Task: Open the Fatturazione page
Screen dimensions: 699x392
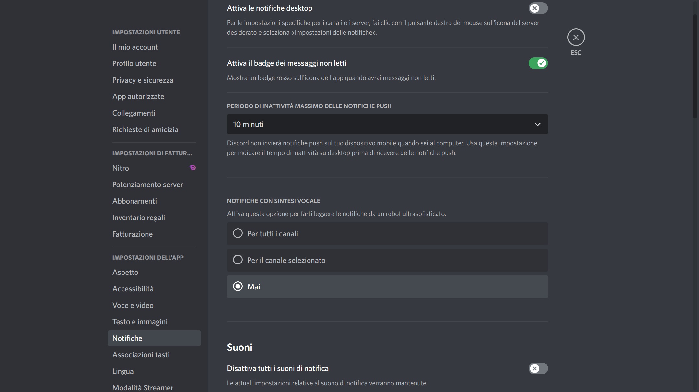Action: click(133, 234)
